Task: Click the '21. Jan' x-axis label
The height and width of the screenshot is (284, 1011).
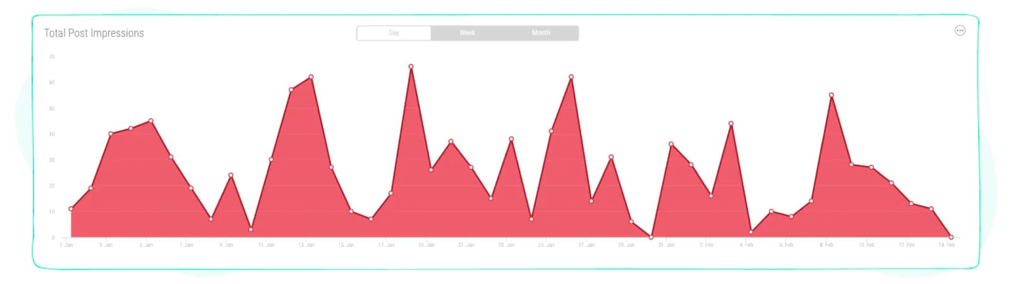Action: click(x=466, y=245)
